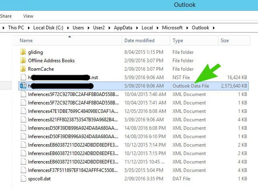Click icon of Inferences821FF8023875 file
The height and width of the screenshot is (190, 258).
point(23,119)
